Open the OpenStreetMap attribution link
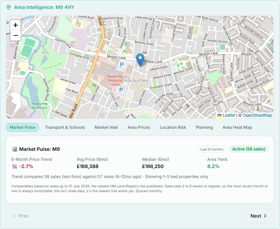Image resolution: width=280 pixels, height=229 pixels. coord(257,115)
